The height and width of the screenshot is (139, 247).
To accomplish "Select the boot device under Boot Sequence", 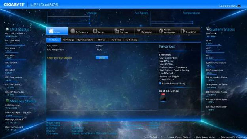I will pos(163,97).
